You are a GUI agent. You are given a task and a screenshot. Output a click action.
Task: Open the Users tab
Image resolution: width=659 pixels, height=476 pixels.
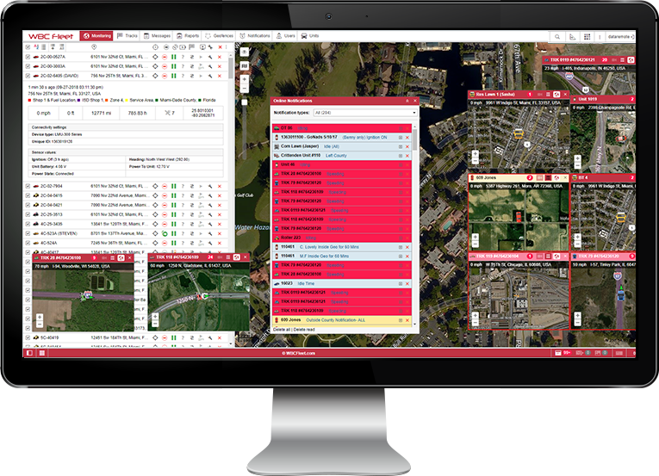pyautogui.click(x=285, y=35)
